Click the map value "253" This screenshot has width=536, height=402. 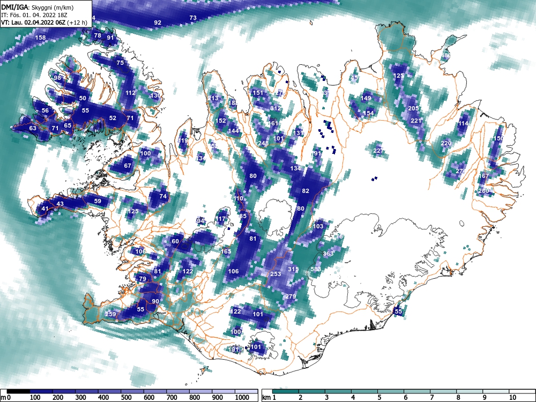[x=276, y=274]
